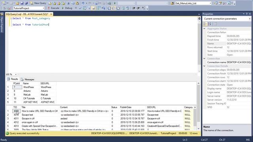Click the PCatId column header
Screen dimensions: 253x142
point(17,83)
